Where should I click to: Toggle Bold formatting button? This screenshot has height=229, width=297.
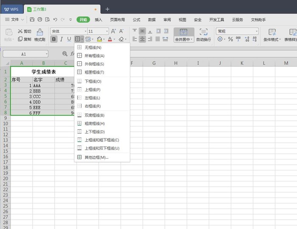(54, 39)
